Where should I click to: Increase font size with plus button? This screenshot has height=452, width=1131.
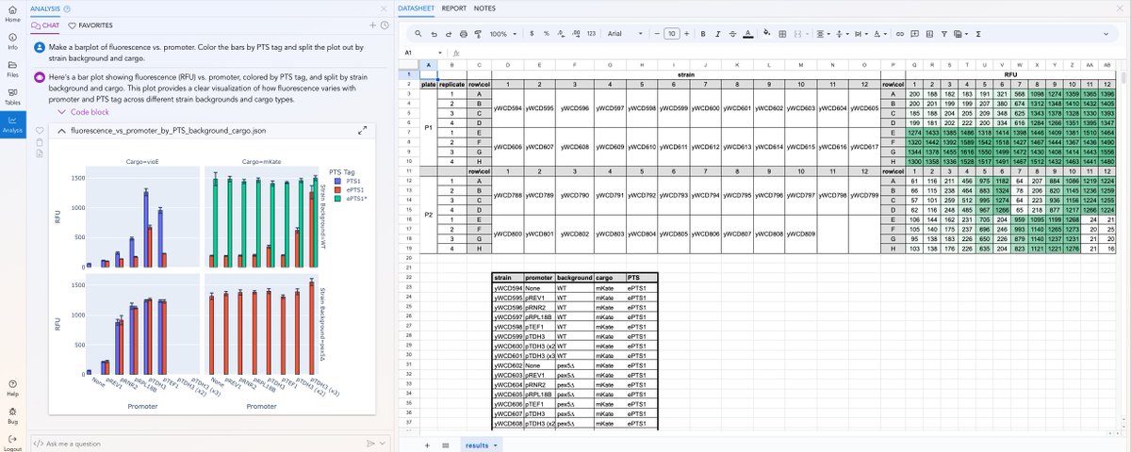[x=685, y=34]
